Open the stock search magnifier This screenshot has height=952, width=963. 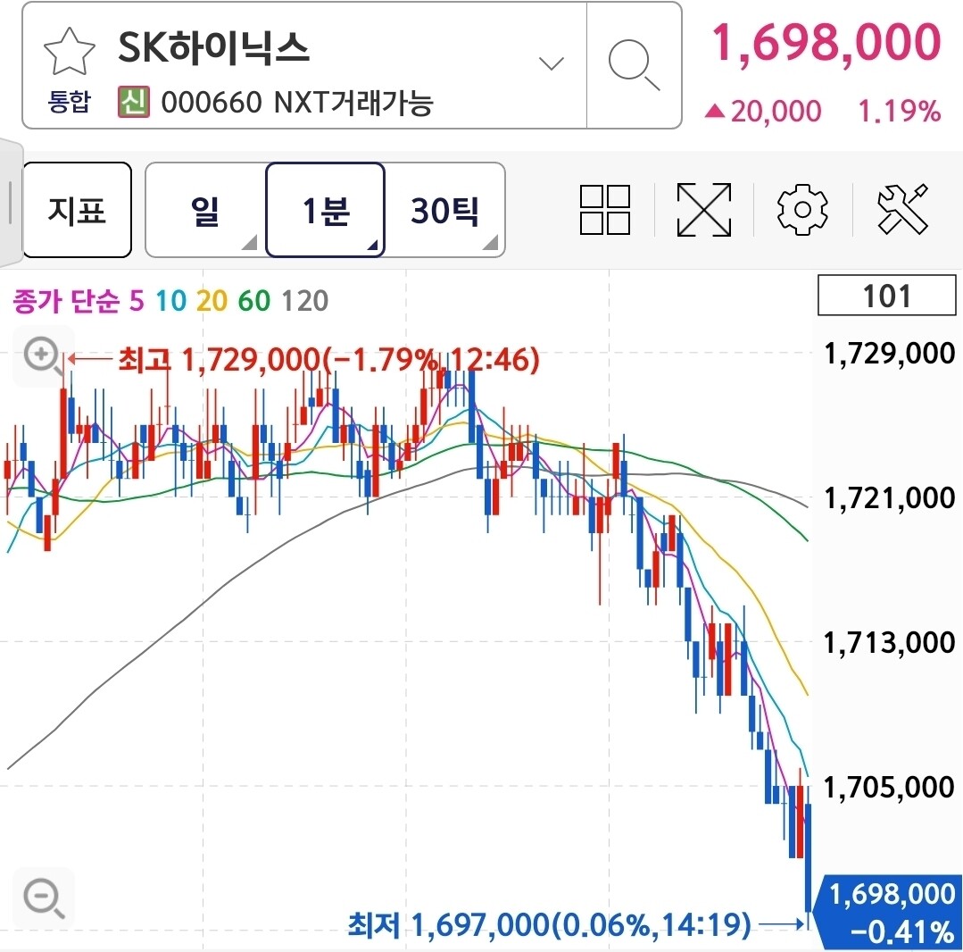pos(633,65)
